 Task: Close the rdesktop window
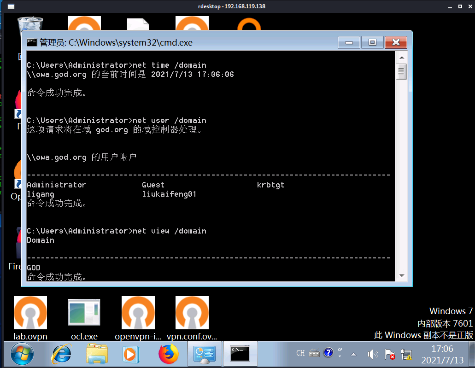pos(470,6)
